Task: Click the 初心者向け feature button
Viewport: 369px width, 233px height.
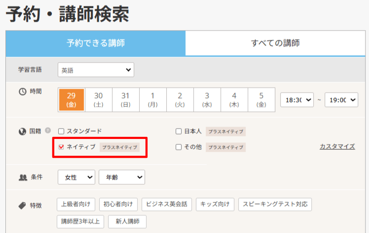Action: (118, 204)
